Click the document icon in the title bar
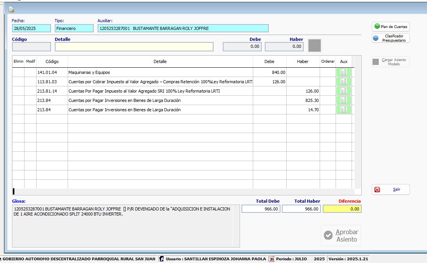Viewport: 427px width, 263px height. point(11,9)
